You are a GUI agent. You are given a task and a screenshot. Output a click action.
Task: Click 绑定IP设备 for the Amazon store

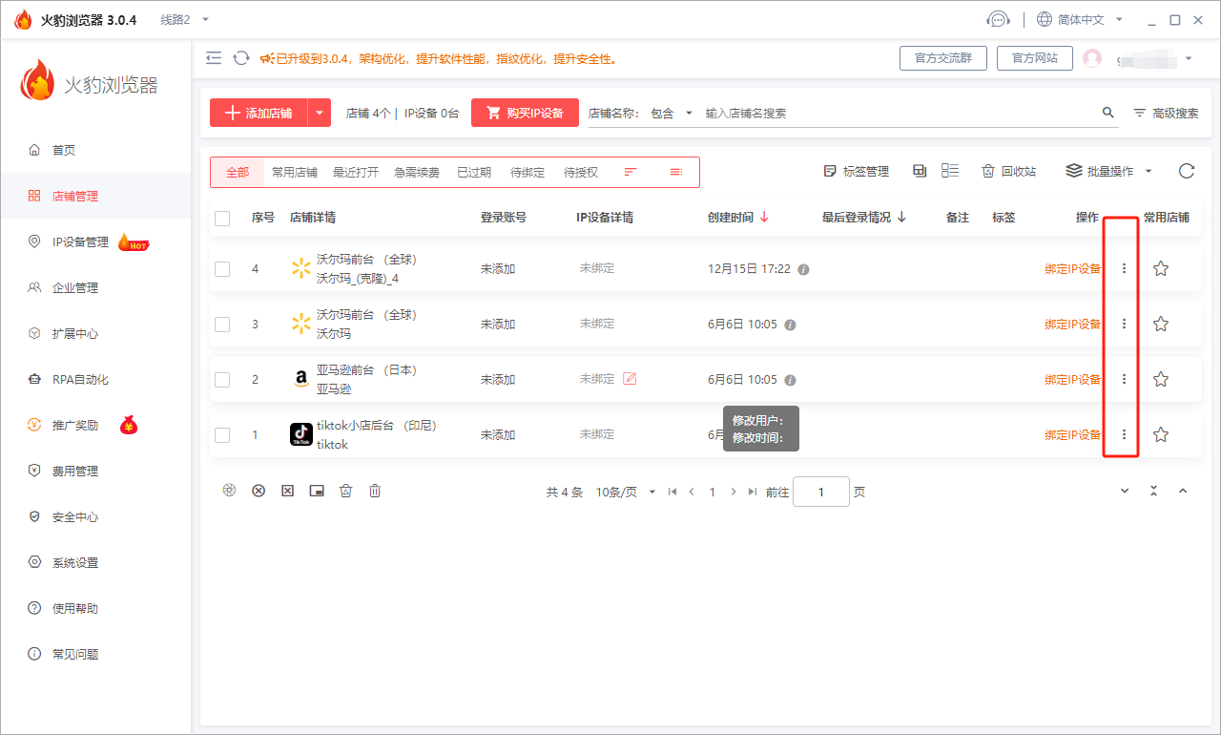point(1072,380)
